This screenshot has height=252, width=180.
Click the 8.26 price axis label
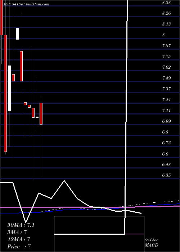166,13
